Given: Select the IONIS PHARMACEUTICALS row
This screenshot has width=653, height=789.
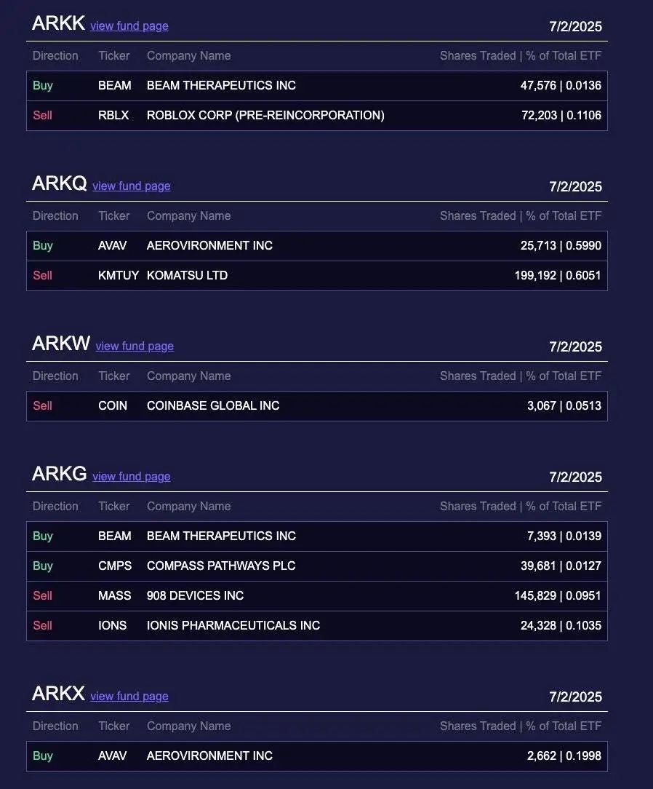Looking at the screenshot, I should (317, 625).
